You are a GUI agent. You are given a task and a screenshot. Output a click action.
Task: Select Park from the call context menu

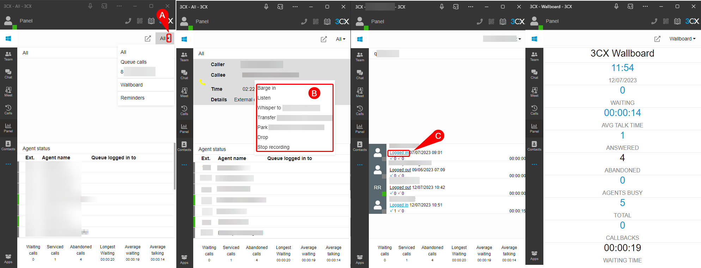tap(263, 127)
